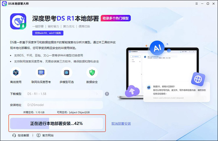Click the 数据安全 green shield icon

[x=92, y=73]
